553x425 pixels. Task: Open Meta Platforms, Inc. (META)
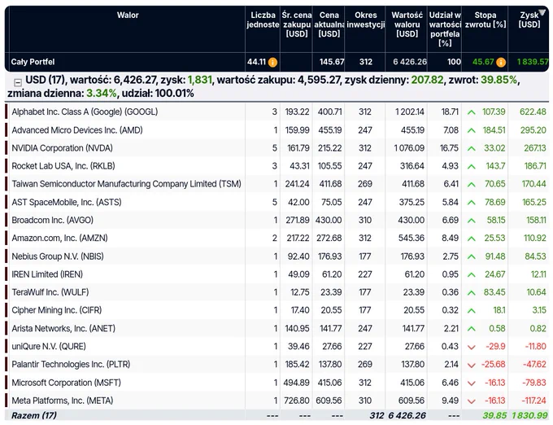63,401
